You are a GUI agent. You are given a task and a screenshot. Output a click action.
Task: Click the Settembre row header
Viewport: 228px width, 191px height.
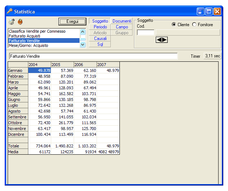pos(18,117)
